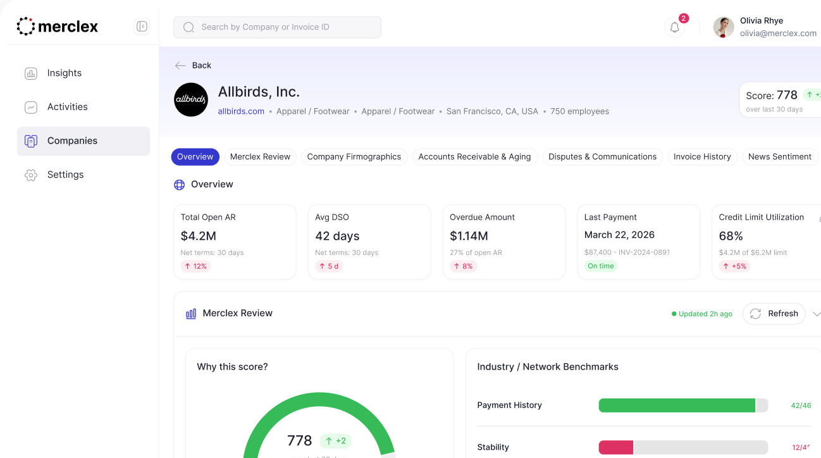
Task: Click the Stability progress bar
Action: click(683, 447)
